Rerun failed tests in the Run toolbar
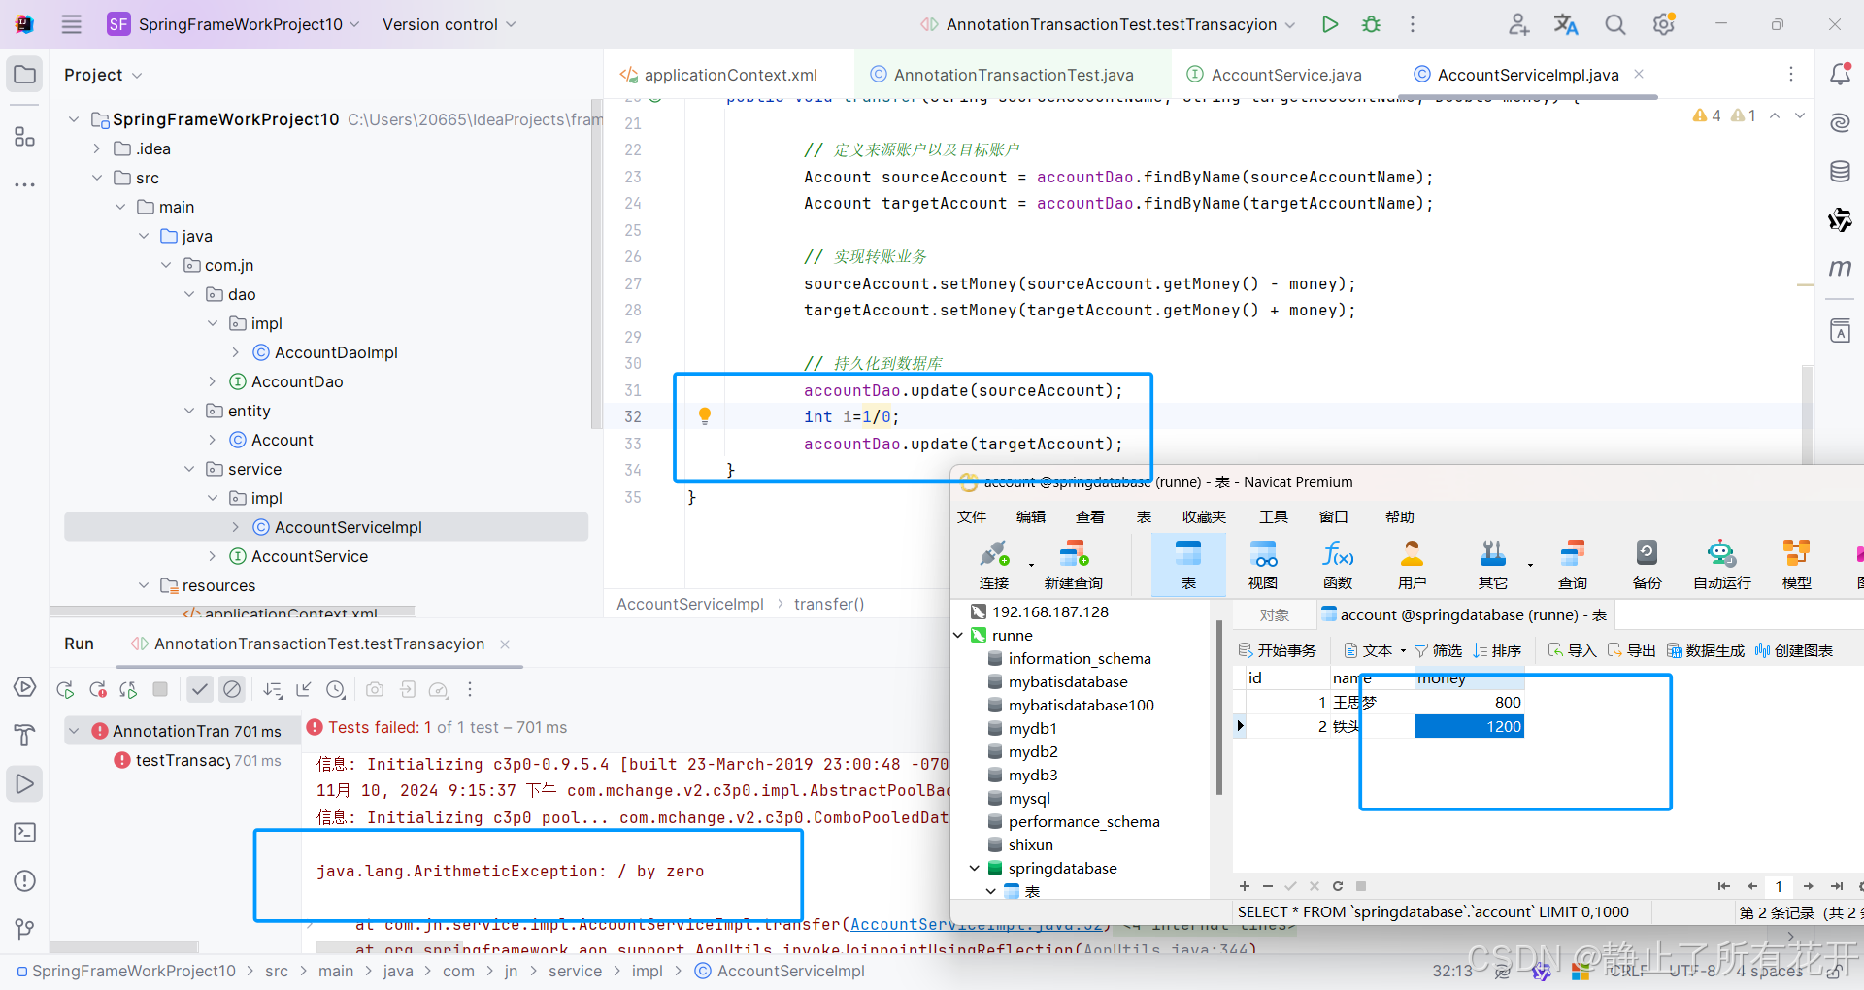The width and height of the screenshot is (1864, 990). 98,690
